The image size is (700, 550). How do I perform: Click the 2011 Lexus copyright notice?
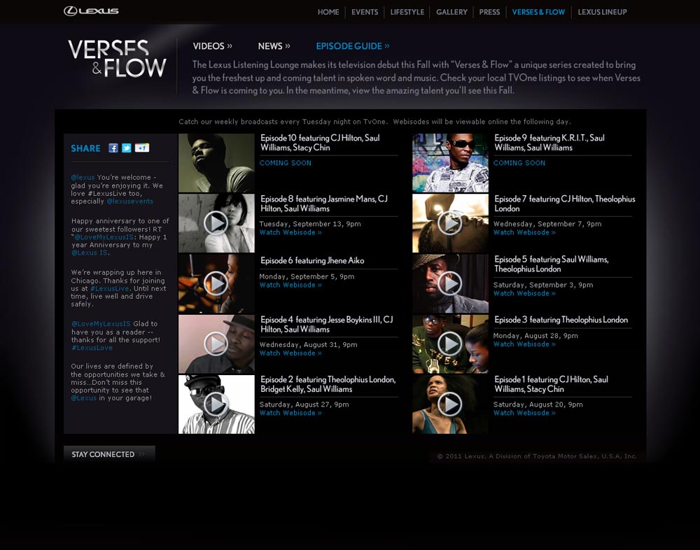click(537, 456)
